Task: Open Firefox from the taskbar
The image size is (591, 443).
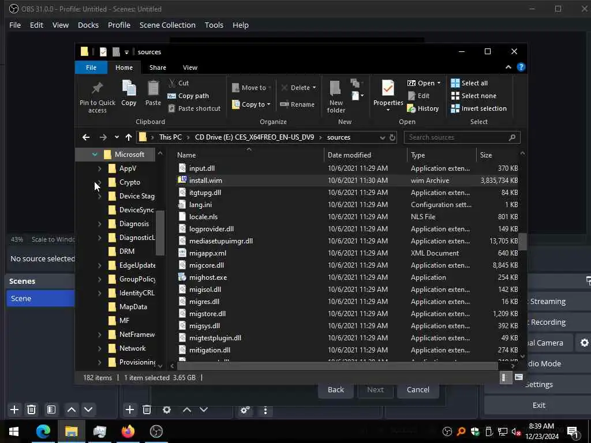Action: tap(128, 431)
